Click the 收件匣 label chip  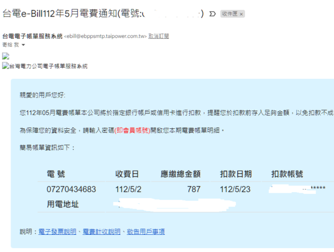pos(229,13)
